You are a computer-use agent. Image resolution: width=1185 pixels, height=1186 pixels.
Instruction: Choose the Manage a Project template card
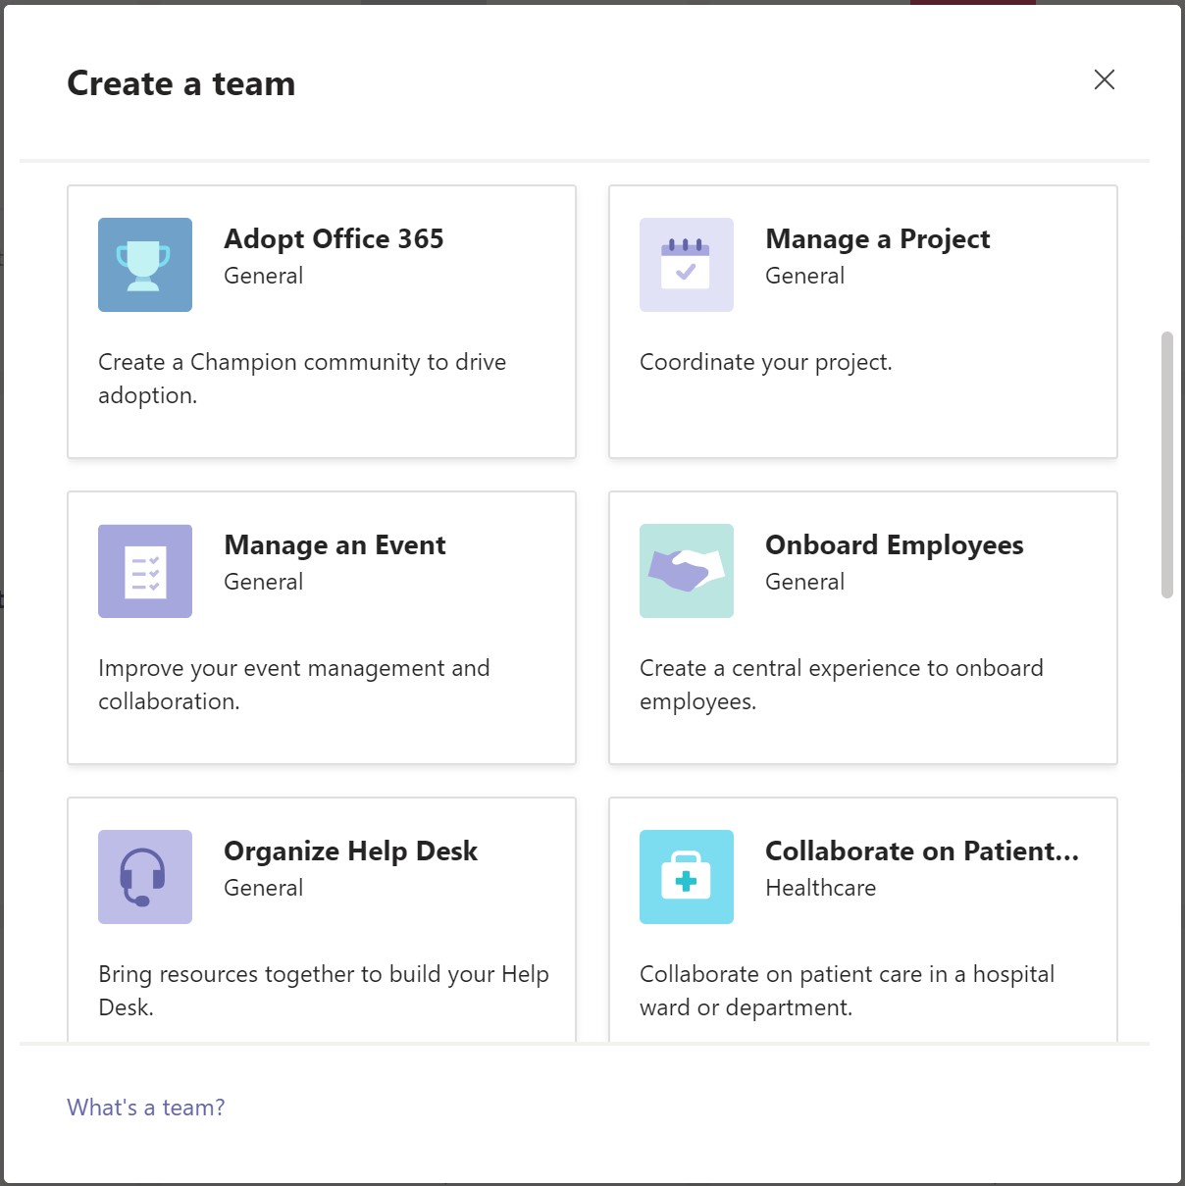click(862, 321)
